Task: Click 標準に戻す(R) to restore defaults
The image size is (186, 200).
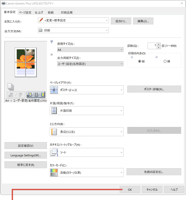Action: coord(26,165)
